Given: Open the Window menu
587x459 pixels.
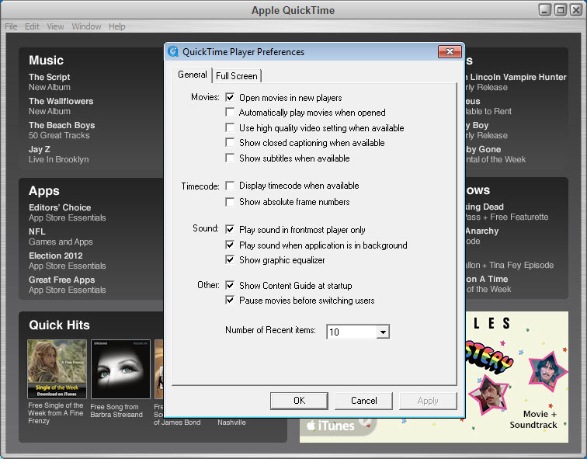Looking at the screenshot, I should [x=86, y=26].
